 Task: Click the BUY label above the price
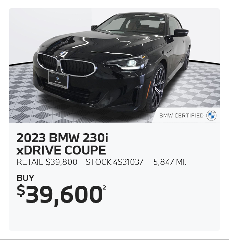point(25,178)
